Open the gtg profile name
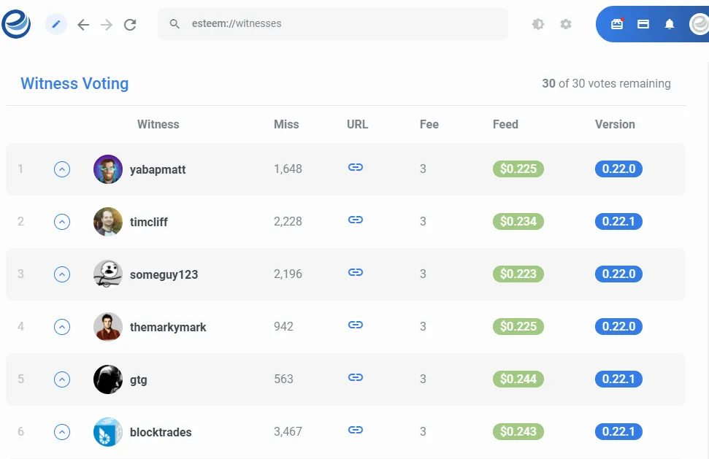This screenshot has width=709, height=459. [138, 380]
